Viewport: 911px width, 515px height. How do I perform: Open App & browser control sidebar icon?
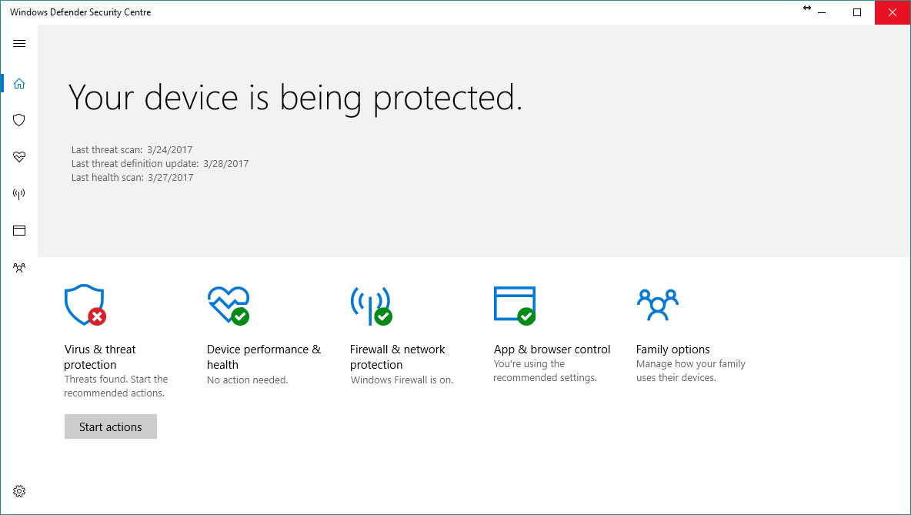click(19, 230)
